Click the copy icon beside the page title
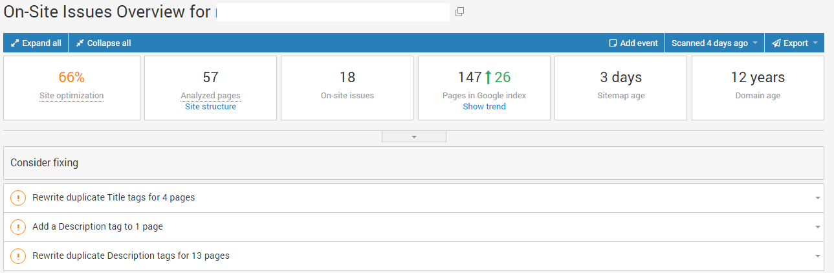This screenshot has width=834, height=273. 460,12
